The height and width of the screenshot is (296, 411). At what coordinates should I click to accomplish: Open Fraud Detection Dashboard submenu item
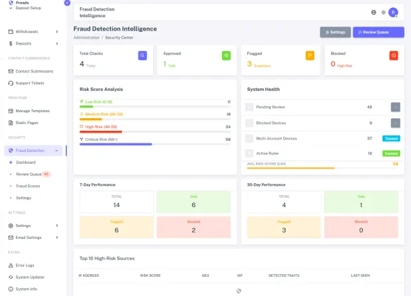tap(26, 163)
